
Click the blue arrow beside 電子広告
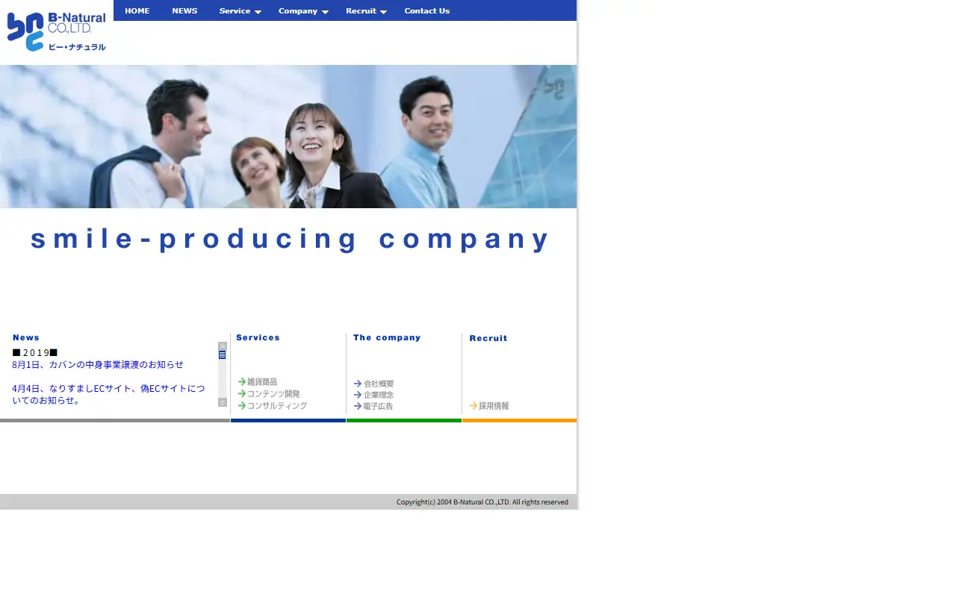[x=358, y=406]
